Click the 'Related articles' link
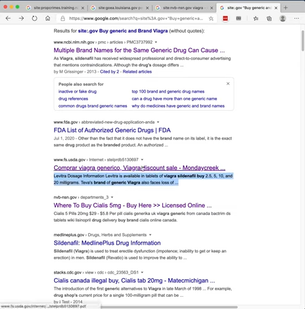305x309 pixels. 137,71
